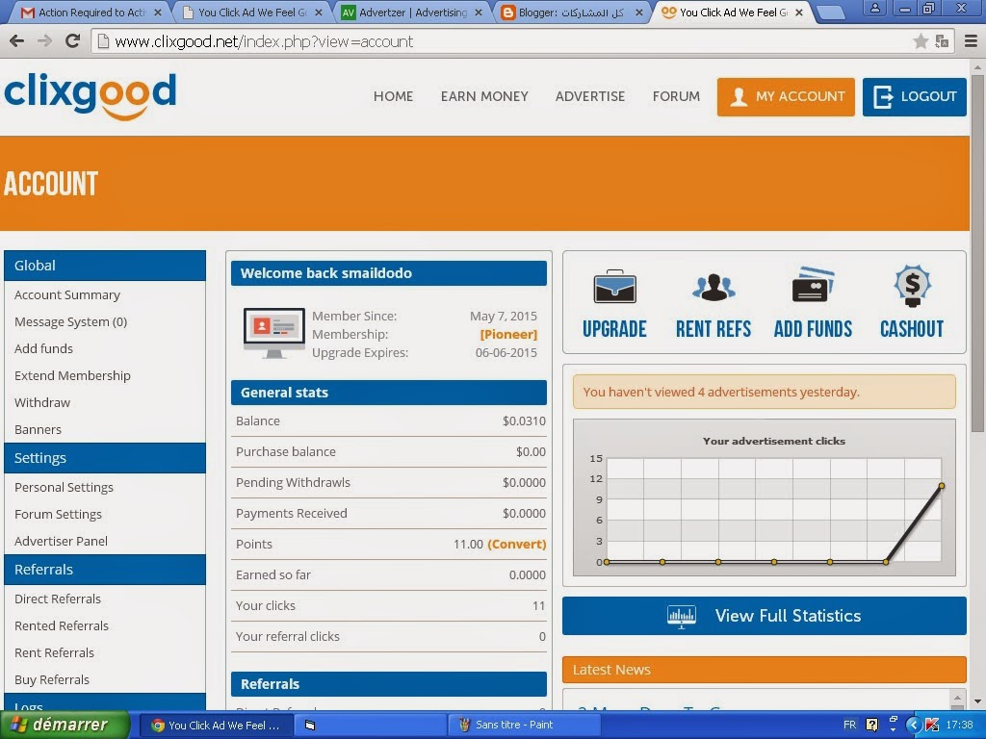Viewport: 986px width, 739px height.
Task: Open the Chrome menu hamburger icon
Action: pyautogui.click(x=971, y=41)
